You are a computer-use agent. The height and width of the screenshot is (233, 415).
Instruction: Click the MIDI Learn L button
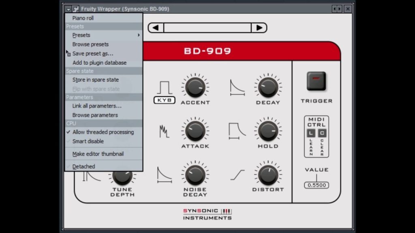(x=311, y=133)
